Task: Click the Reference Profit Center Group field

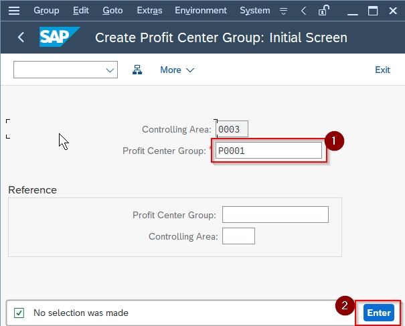Action: click(x=275, y=214)
